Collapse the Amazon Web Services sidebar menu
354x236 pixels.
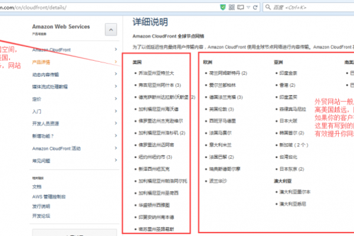tap(110, 30)
